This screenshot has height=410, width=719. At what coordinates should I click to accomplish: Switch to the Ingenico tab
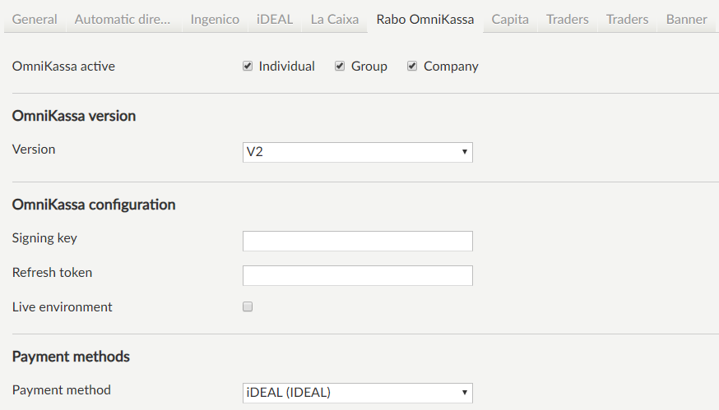[215, 19]
